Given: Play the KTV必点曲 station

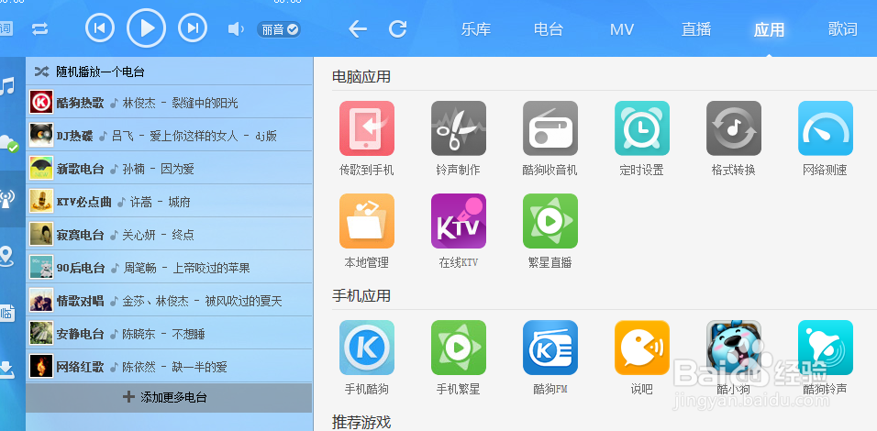Looking at the screenshot, I should point(169,201).
